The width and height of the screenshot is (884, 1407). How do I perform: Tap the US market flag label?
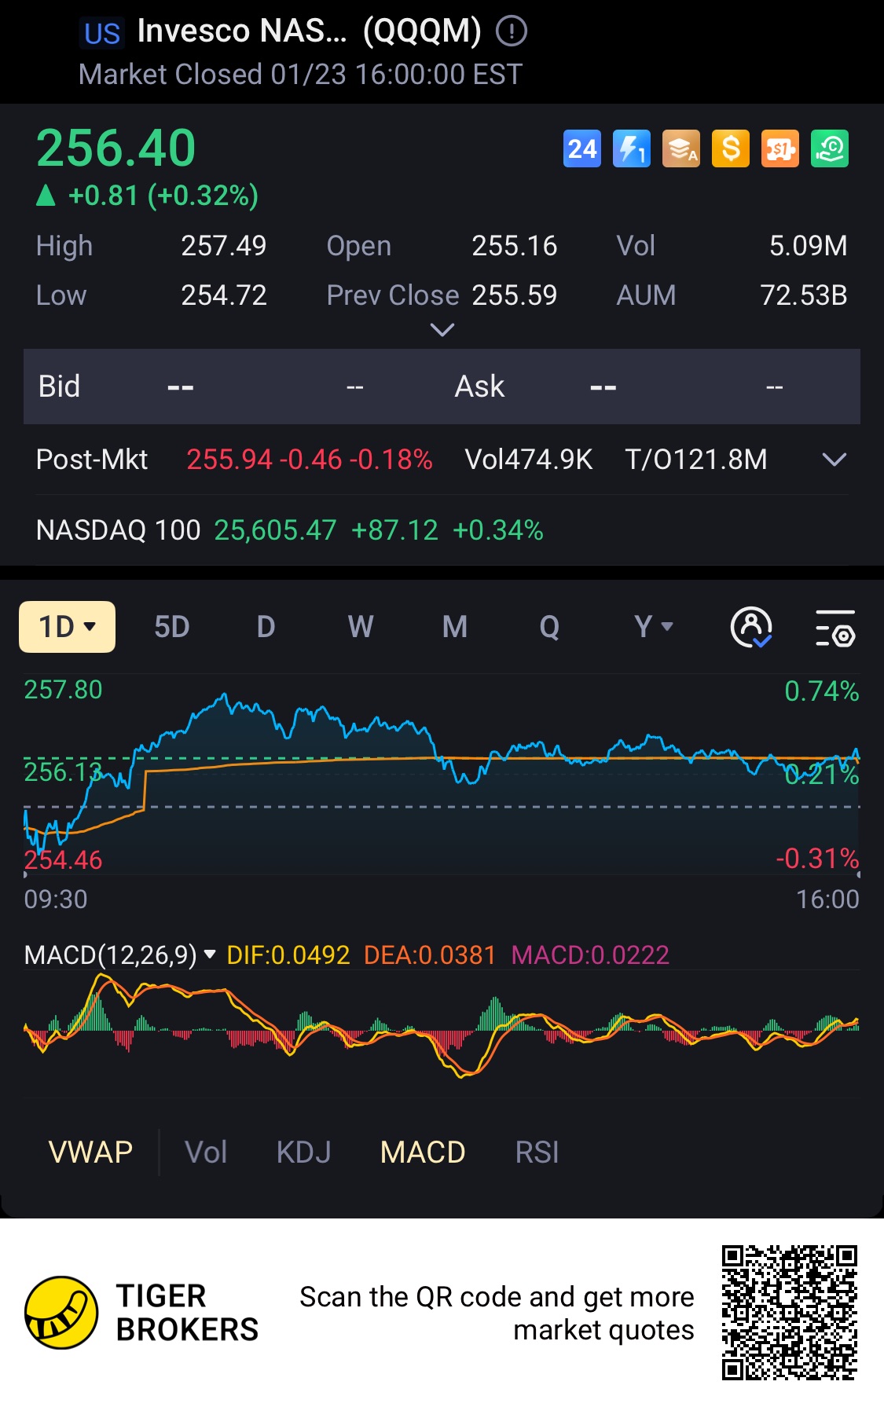[x=102, y=34]
